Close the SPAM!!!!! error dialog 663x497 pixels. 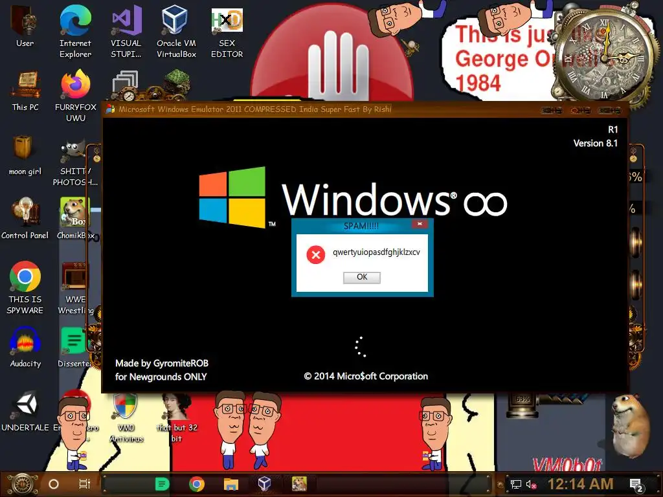point(420,224)
